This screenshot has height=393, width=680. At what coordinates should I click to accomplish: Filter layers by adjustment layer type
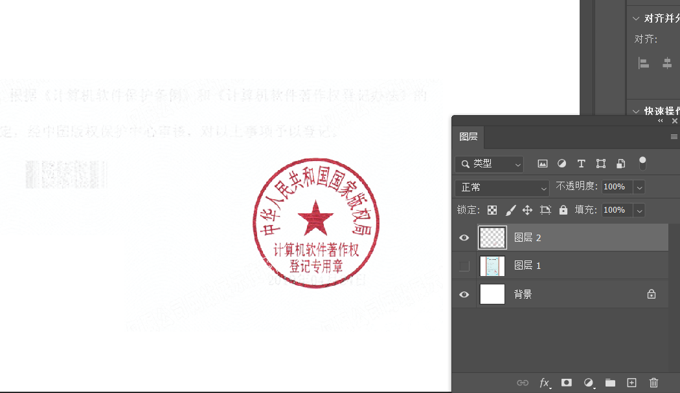point(561,164)
